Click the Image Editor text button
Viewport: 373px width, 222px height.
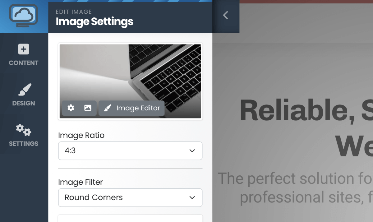[138, 108]
